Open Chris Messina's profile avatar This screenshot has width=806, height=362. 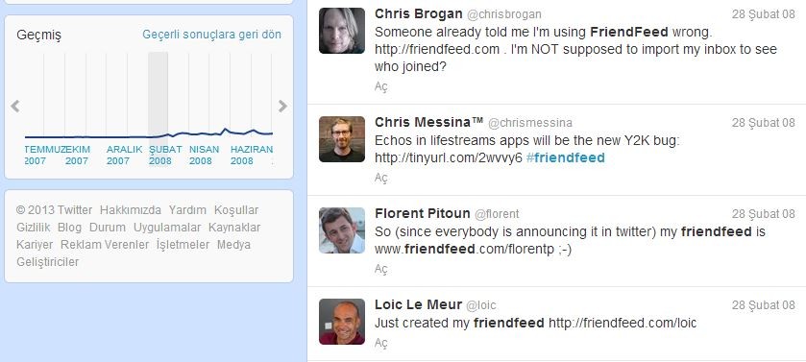coord(342,139)
